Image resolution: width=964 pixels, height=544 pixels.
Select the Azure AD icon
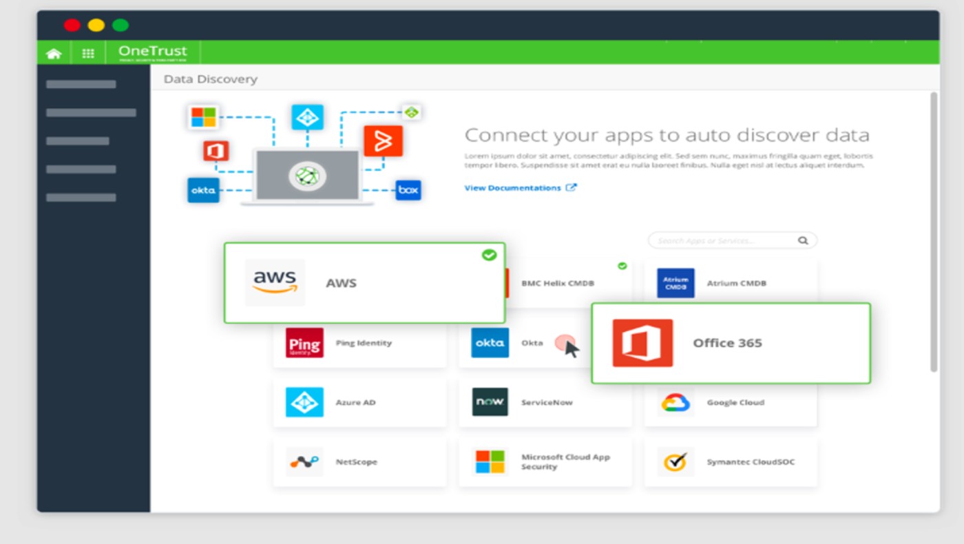click(x=304, y=402)
